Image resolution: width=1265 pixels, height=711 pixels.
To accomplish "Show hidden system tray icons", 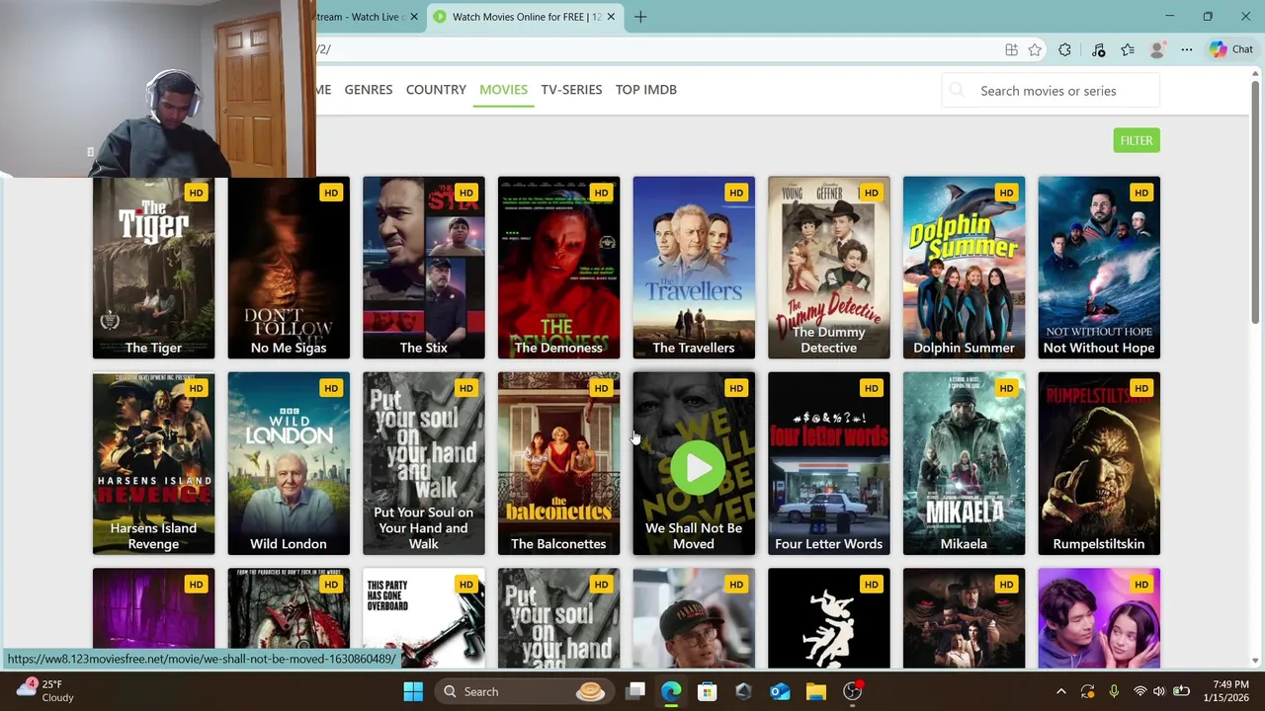I will [x=1061, y=691].
